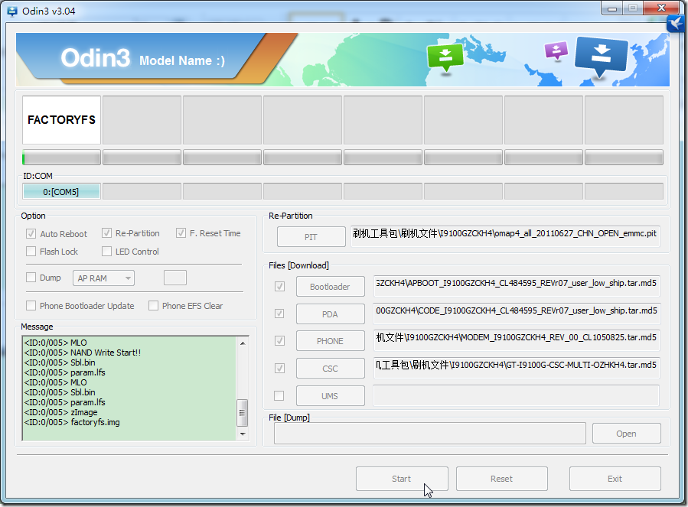Click the Open button for File Dump

tap(627, 434)
